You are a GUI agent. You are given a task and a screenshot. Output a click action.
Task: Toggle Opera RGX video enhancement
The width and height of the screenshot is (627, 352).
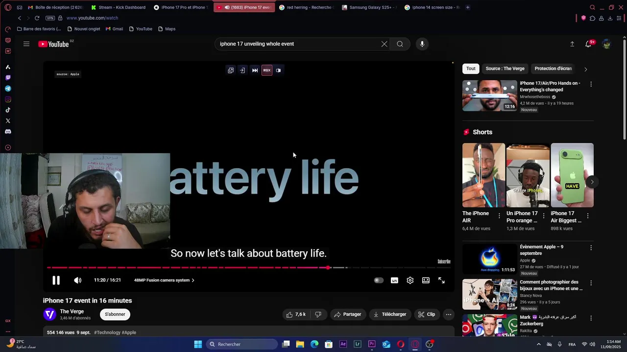point(267,70)
